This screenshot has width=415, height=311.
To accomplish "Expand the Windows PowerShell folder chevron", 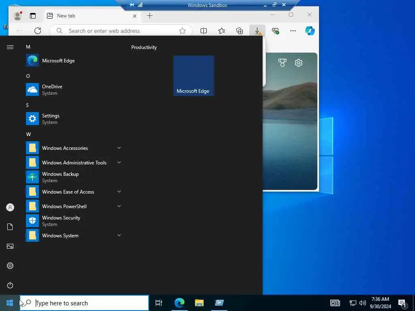I will click(x=119, y=206).
